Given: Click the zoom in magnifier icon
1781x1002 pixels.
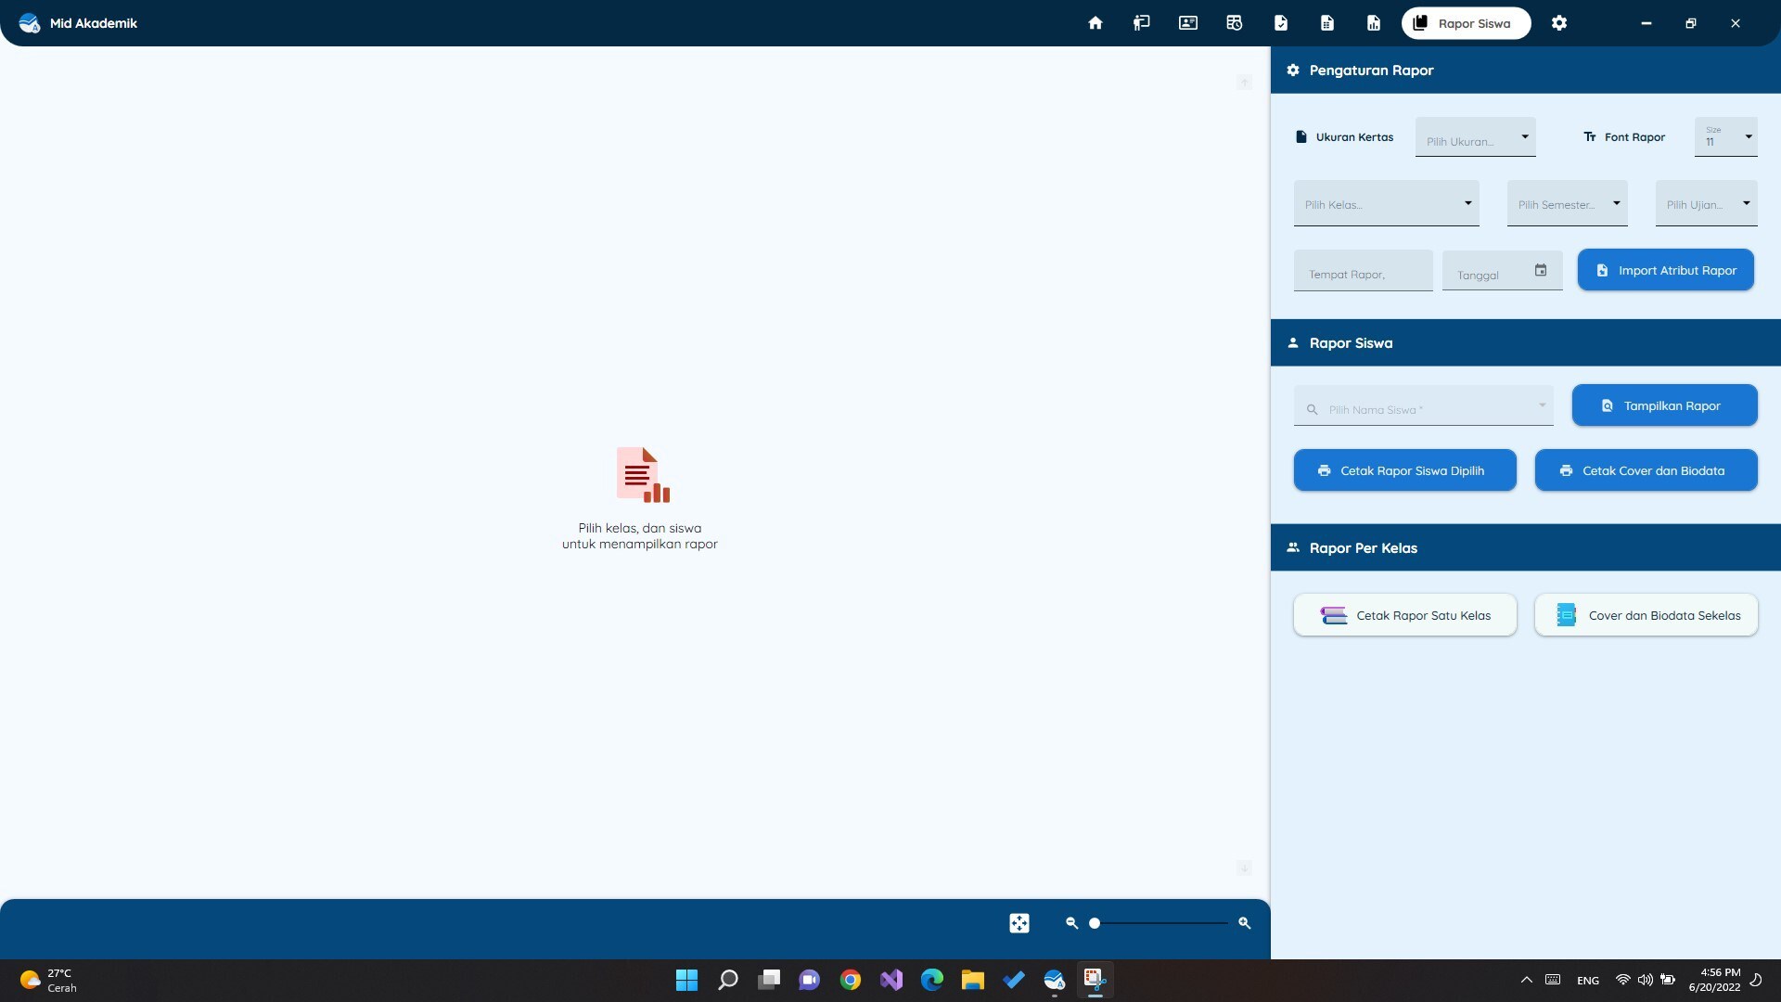Looking at the screenshot, I should pyautogui.click(x=1245, y=923).
